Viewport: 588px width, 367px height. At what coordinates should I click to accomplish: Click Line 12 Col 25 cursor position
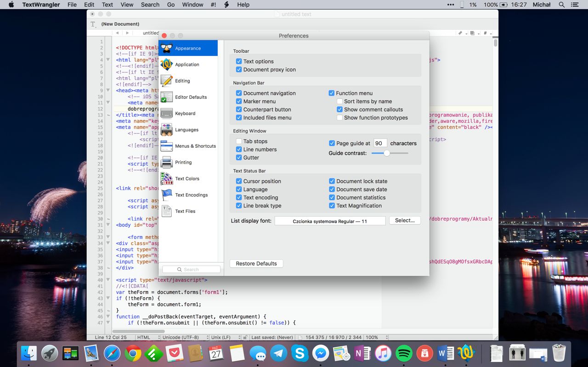coord(111,337)
